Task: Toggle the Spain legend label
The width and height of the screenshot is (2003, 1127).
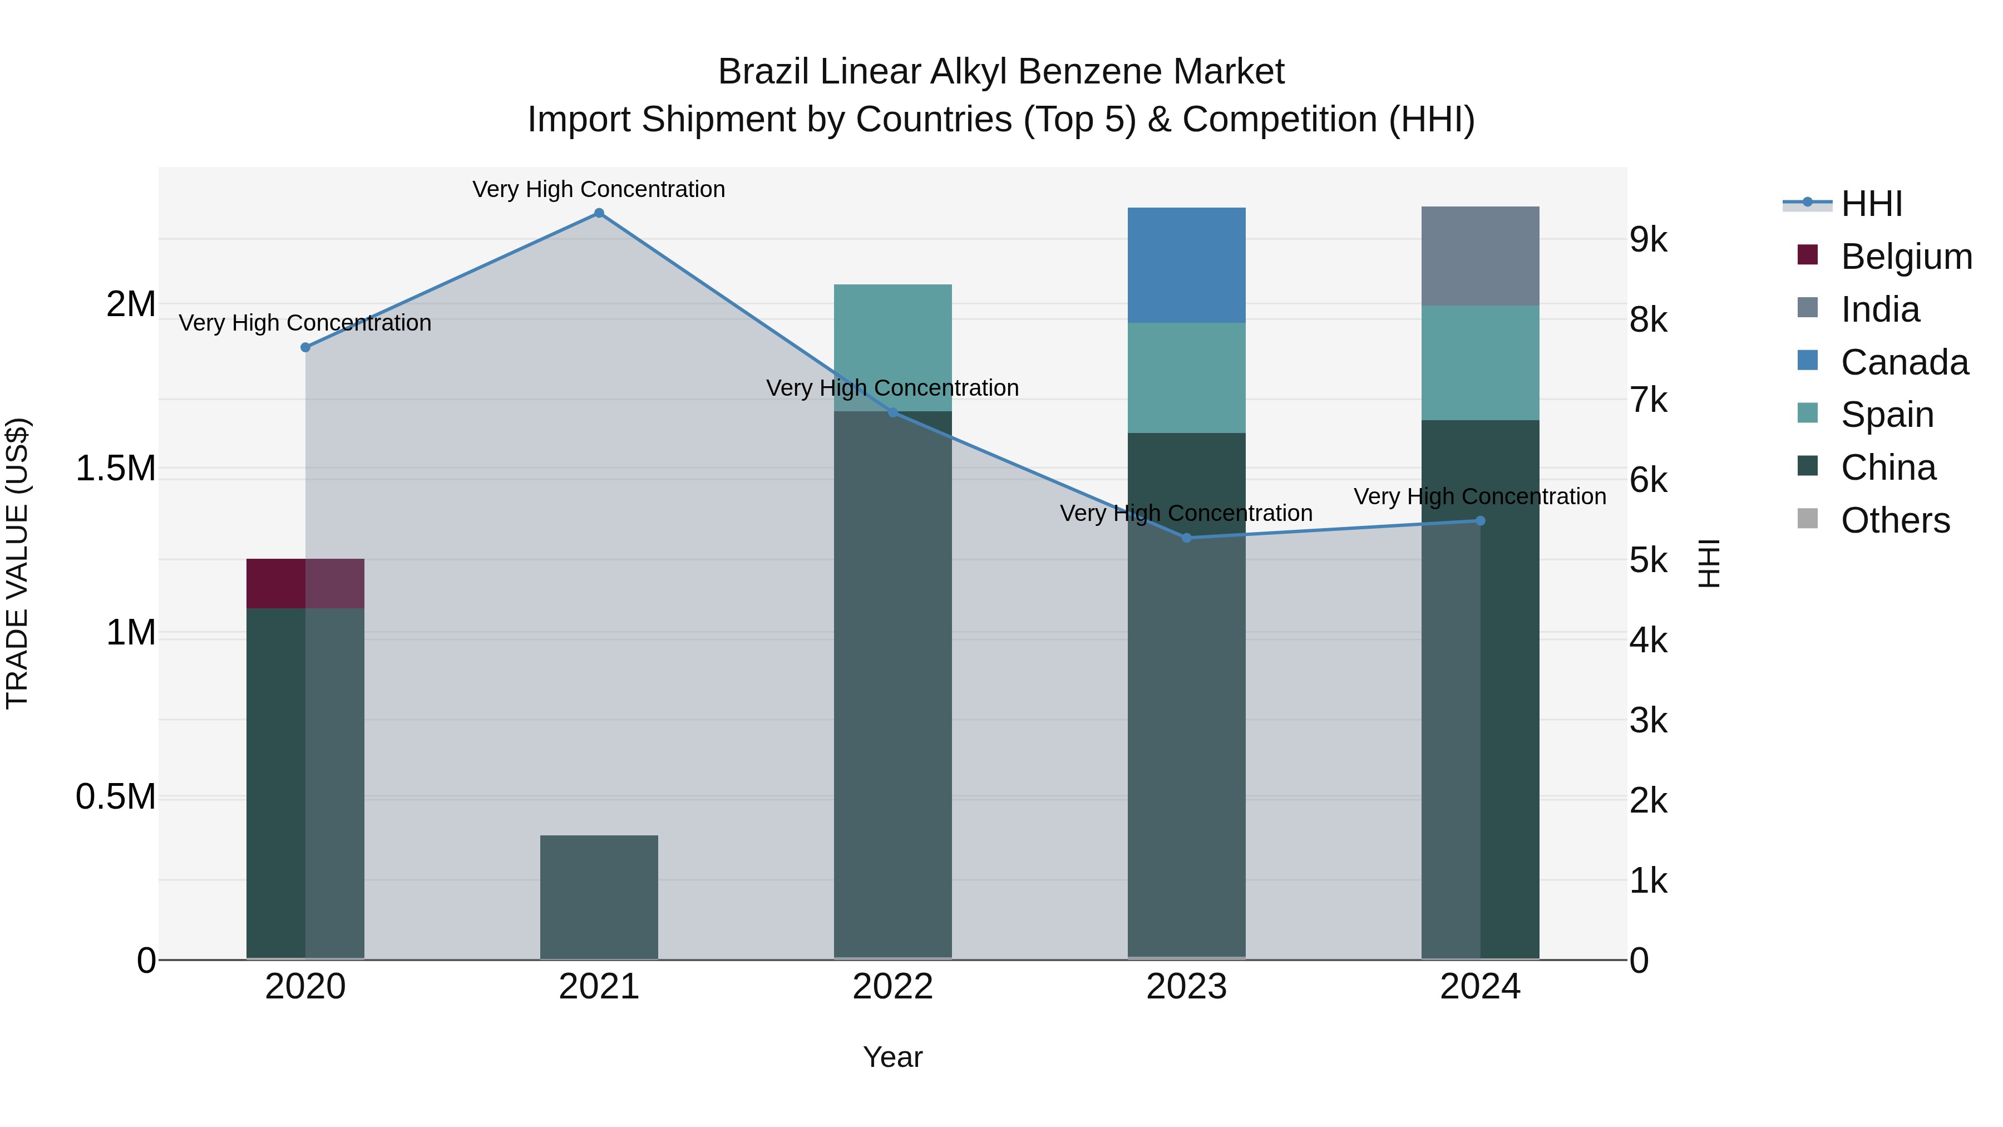Action: [1887, 415]
